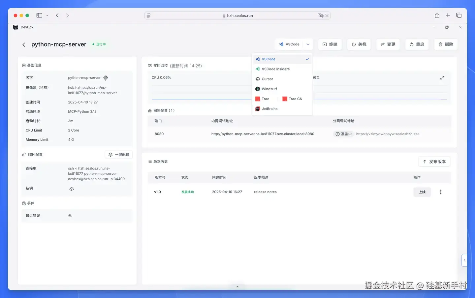Click the share icon in browser toolbar
This screenshot has height=298, width=475.
click(437, 15)
